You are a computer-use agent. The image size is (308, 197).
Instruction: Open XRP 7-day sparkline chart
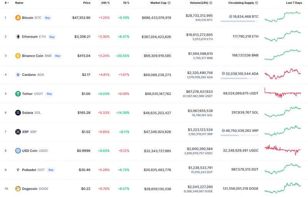point(283,131)
